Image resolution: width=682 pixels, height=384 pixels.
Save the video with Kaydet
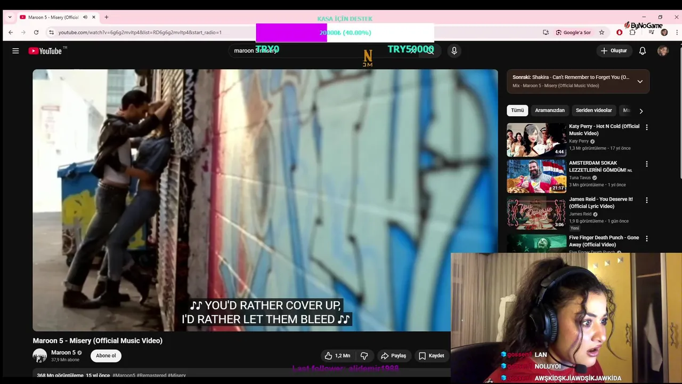tap(431, 356)
